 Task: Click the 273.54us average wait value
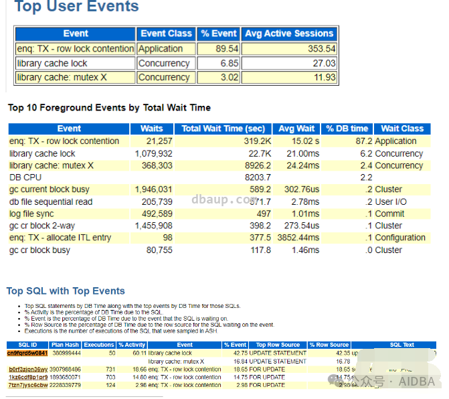pos(302,226)
